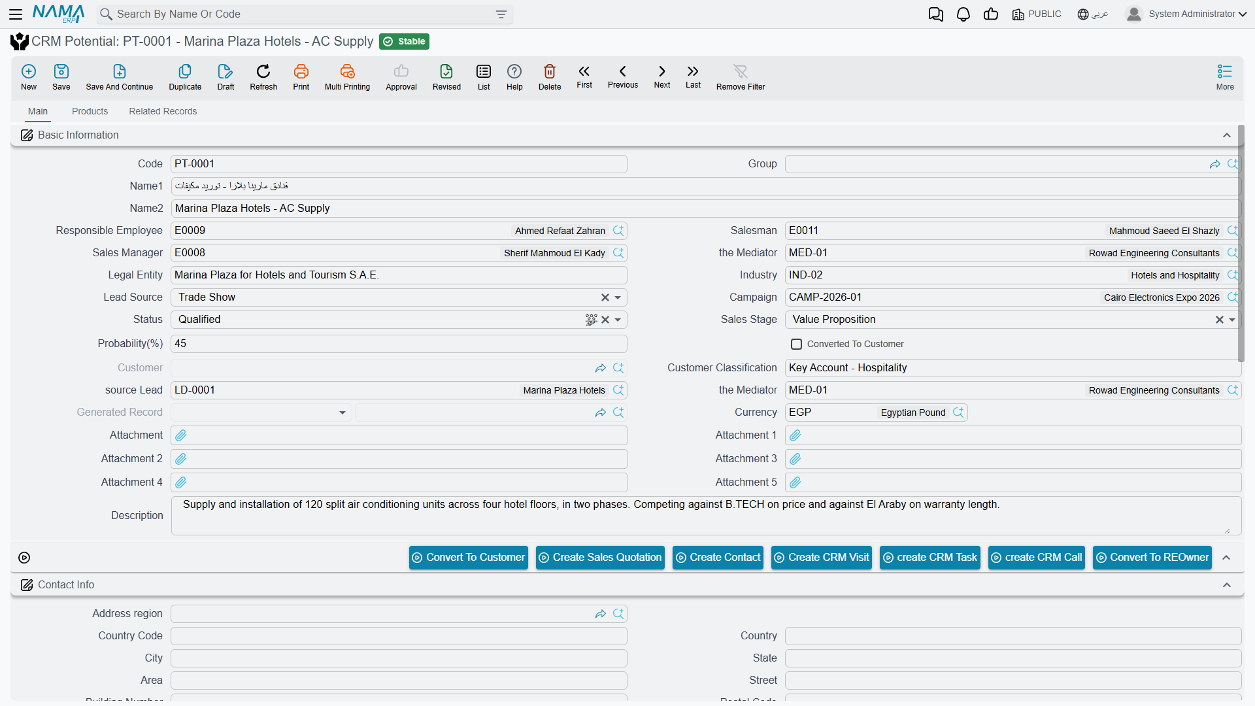Screen dimensions: 1255x706
Task: Switch language to Arabic
Action: coord(1093,14)
